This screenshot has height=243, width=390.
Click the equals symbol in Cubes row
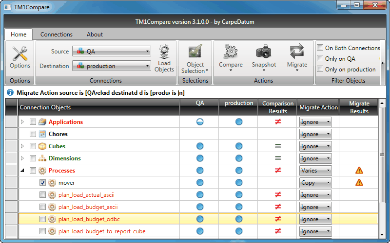pos(278,146)
